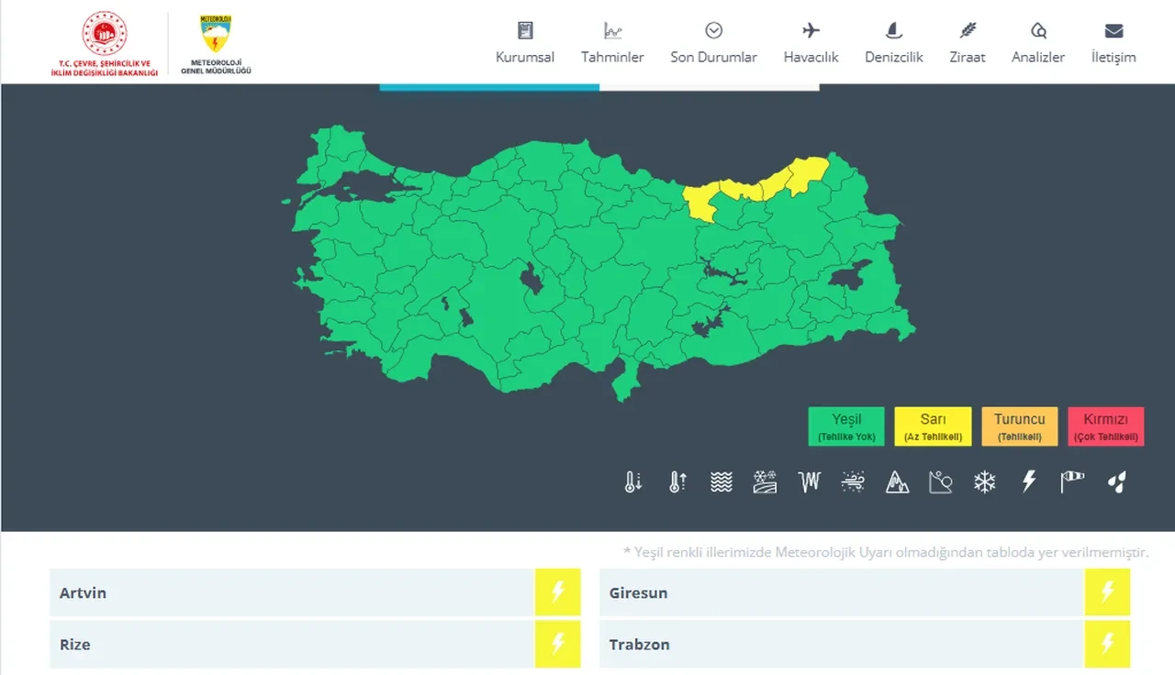
Task: Go to the İletişim contact page
Action: 1113,43
